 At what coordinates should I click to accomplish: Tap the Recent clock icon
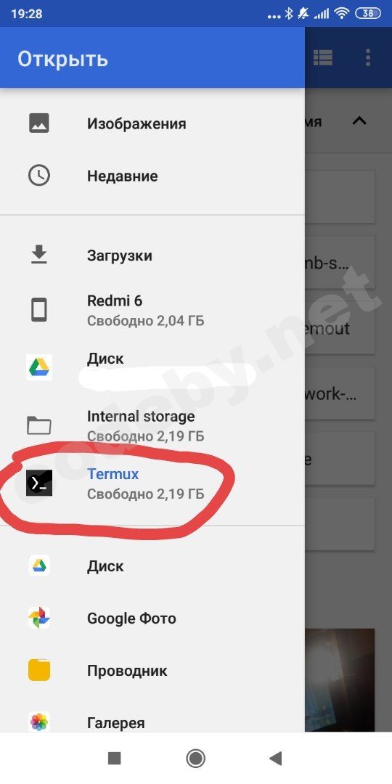(x=39, y=176)
